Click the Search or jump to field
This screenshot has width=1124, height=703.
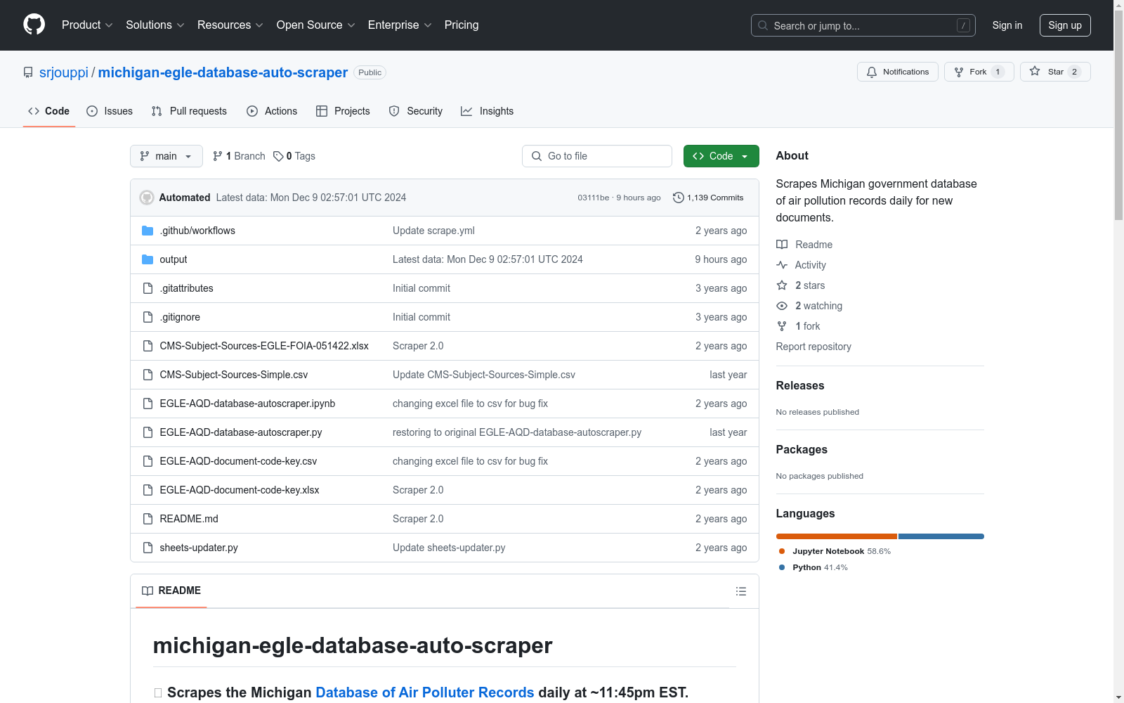863,25
